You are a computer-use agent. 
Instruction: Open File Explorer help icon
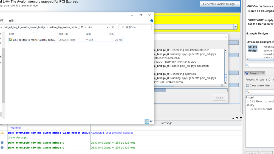click(152, 21)
